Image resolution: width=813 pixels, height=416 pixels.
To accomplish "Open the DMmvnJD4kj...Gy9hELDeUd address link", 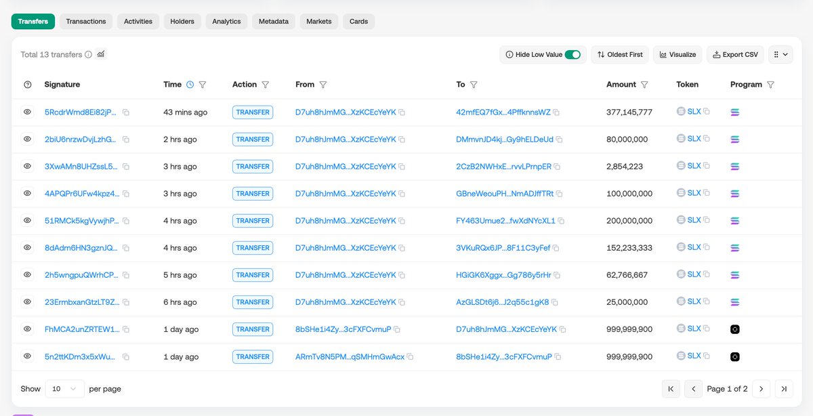I will click(x=505, y=140).
